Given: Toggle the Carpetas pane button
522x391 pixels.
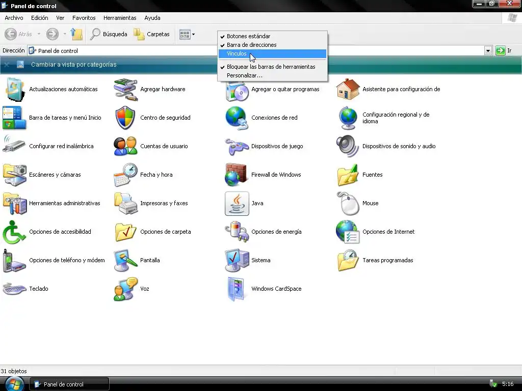Looking at the screenshot, I should (152, 34).
